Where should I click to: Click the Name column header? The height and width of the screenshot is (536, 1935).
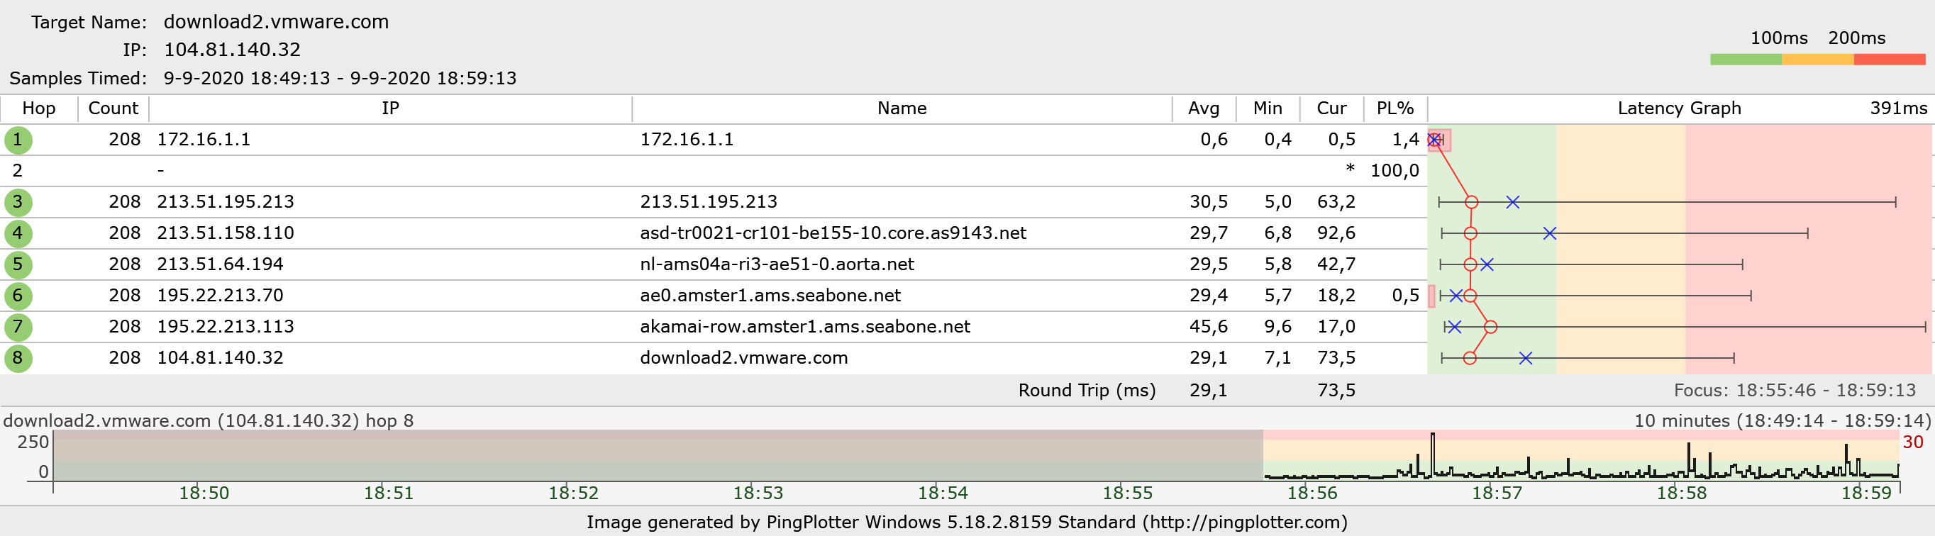(x=902, y=108)
